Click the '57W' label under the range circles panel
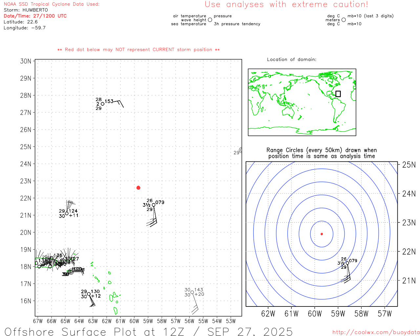This screenshot has width=420, height=336. coord(385,314)
